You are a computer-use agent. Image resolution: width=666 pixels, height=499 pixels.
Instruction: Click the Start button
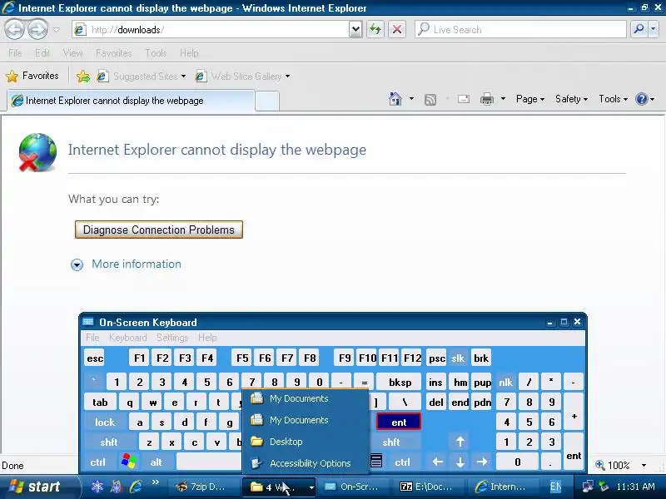[x=40, y=487]
